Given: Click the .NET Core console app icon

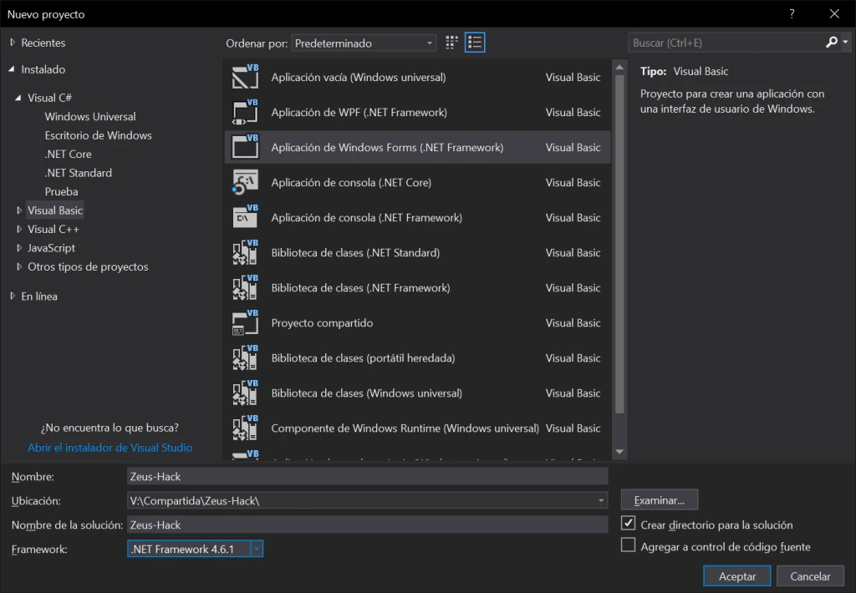Looking at the screenshot, I should 245,182.
